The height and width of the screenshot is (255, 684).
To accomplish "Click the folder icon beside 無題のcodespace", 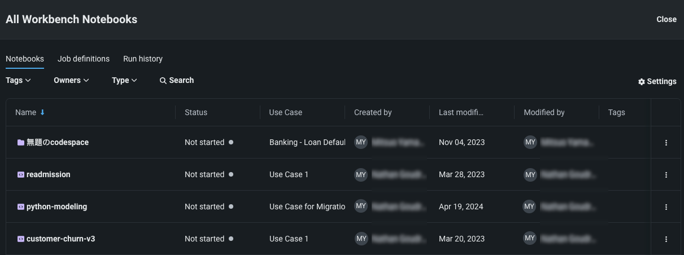I will point(21,143).
